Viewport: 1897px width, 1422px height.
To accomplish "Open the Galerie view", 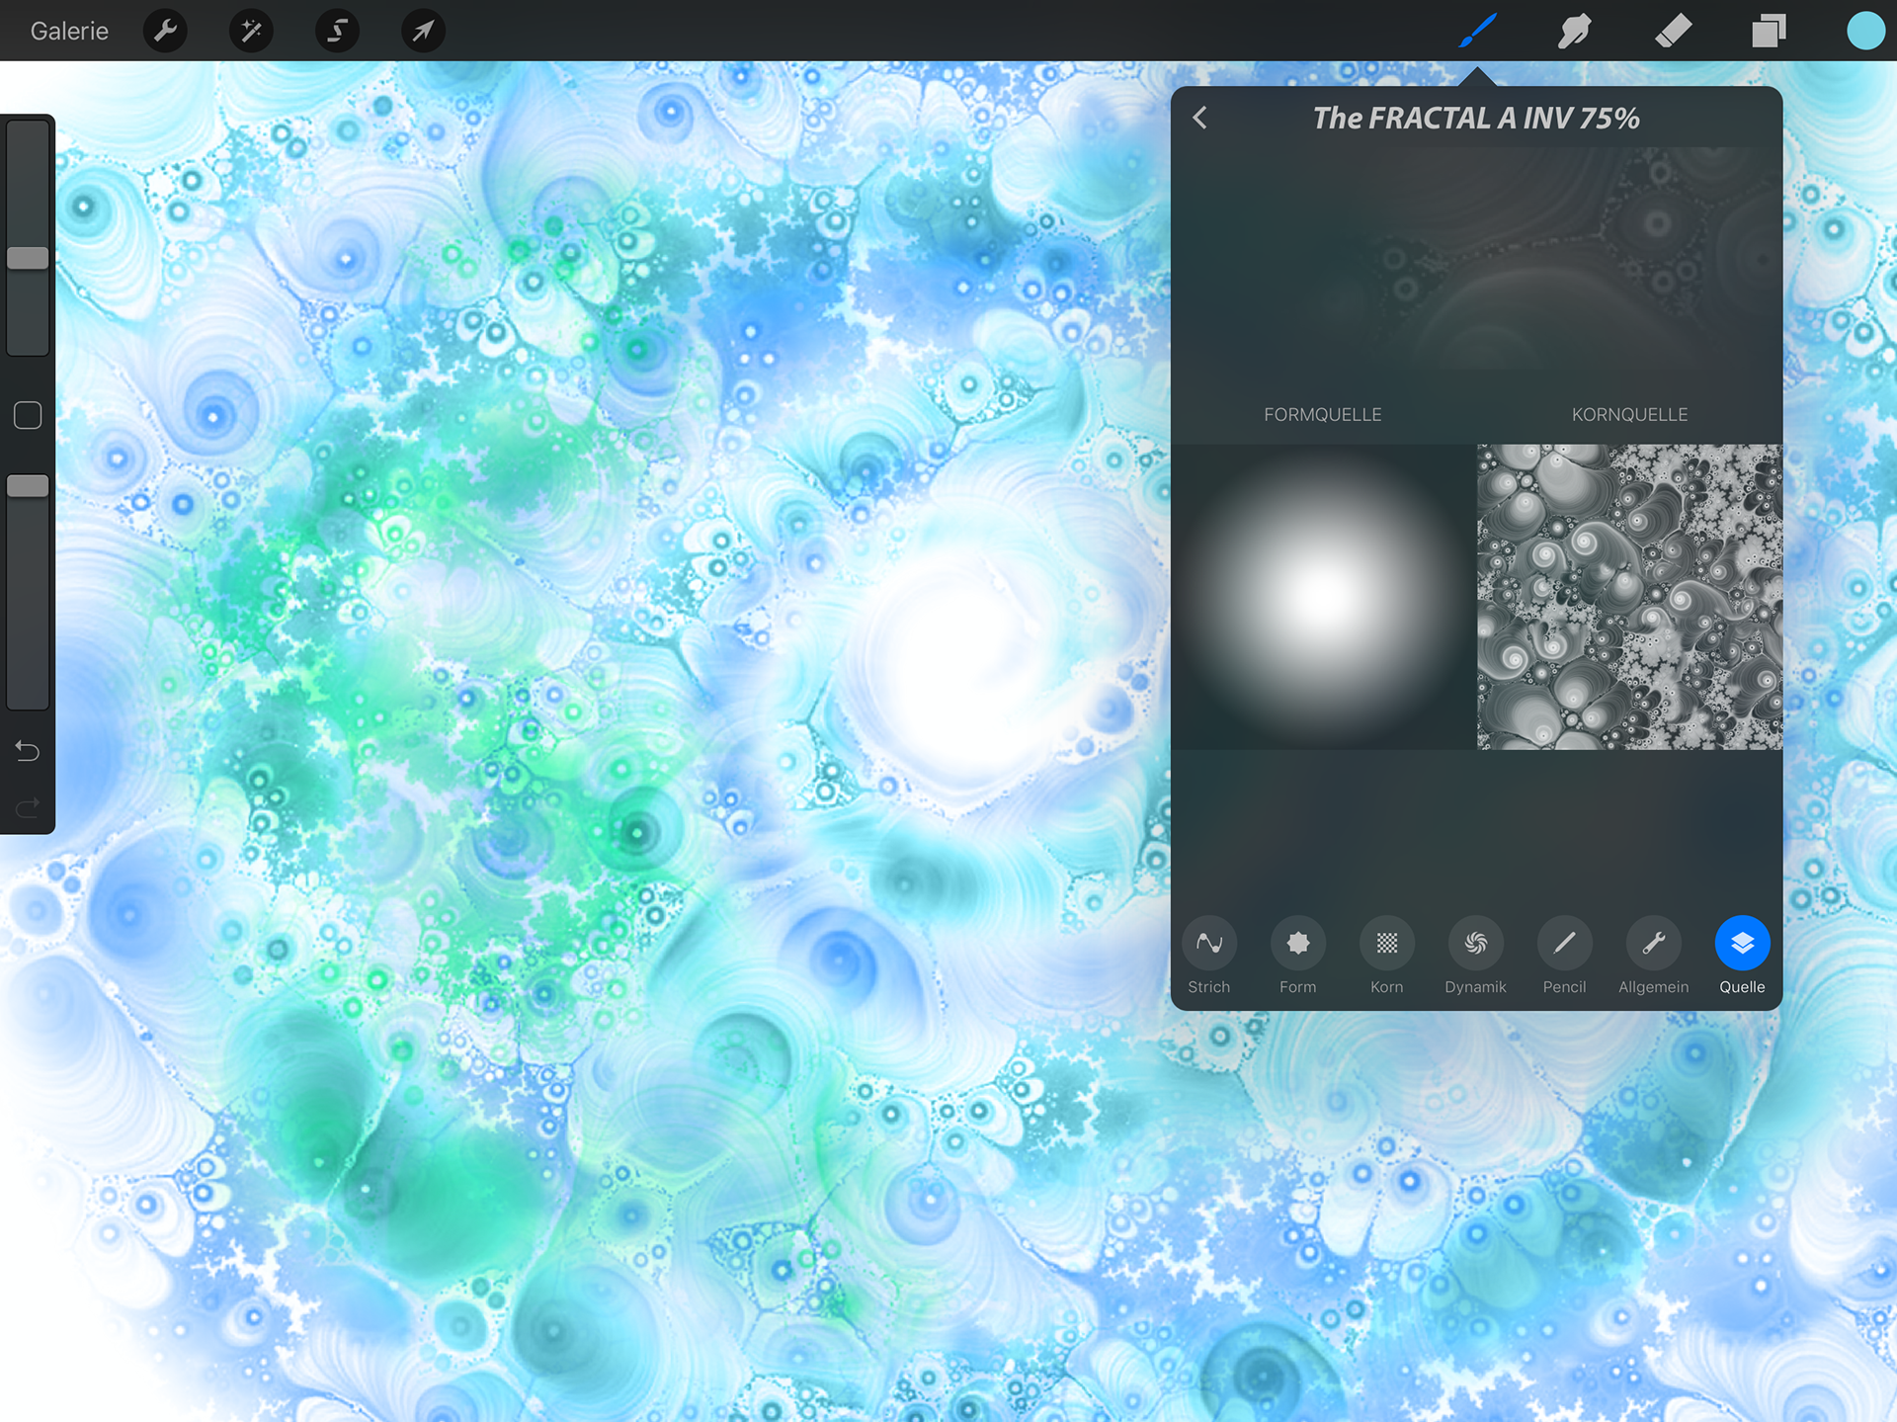I will (x=69, y=31).
